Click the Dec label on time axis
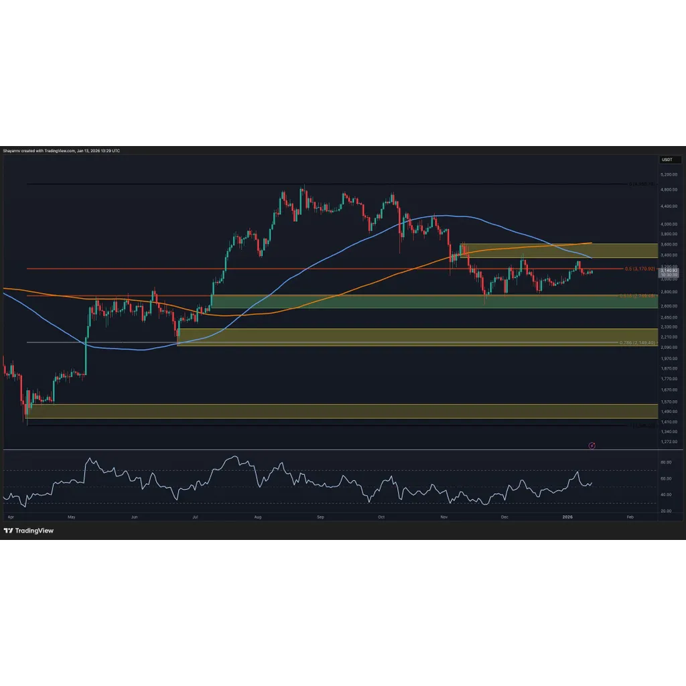Viewport: 686px width, 686px height. coord(504,517)
